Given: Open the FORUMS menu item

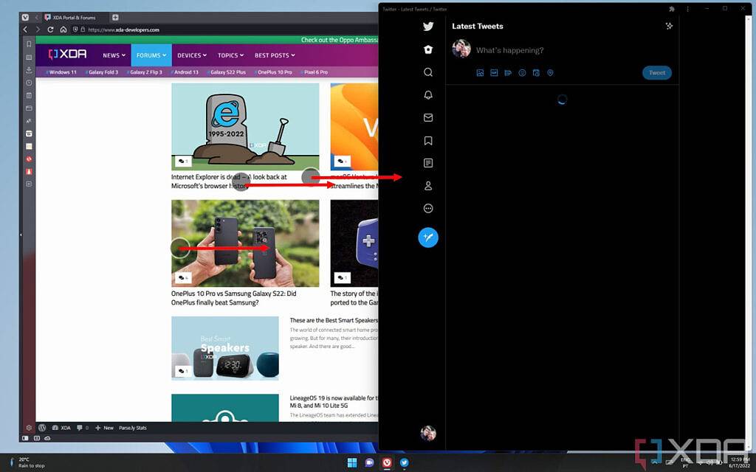Looking at the screenshot, I should pos(151,55).
